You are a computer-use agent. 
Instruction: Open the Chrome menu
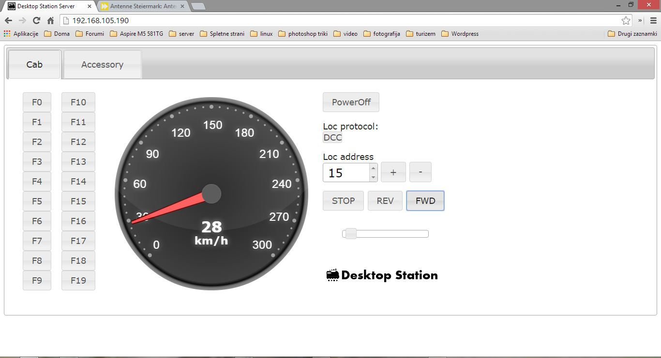pyautogui.click(x=652, y=20)
